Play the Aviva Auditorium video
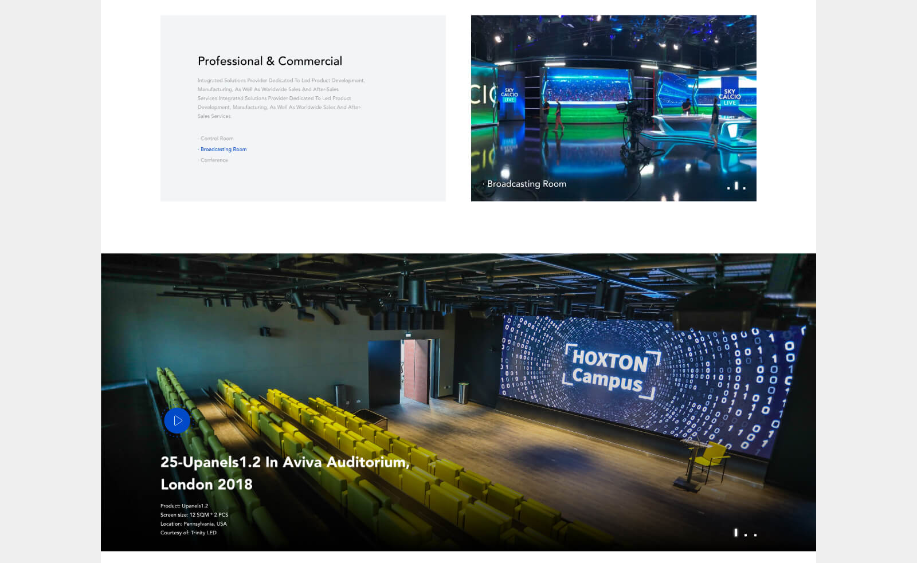This screenshot has width=917, height=563. 177,421
